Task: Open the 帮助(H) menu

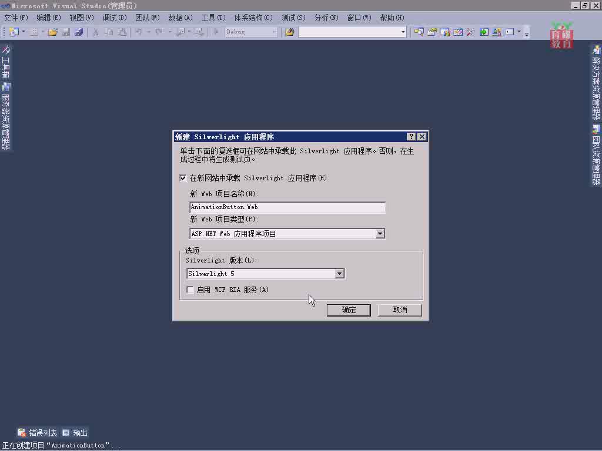Action: point(392,18)
